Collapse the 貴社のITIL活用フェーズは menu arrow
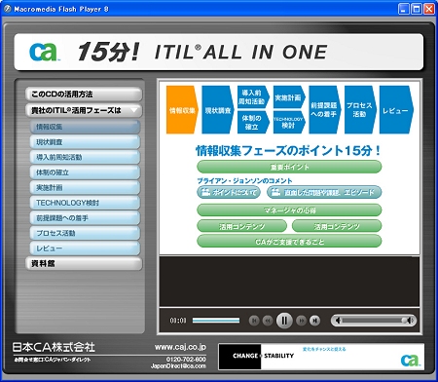 click(x=134, y=110)
